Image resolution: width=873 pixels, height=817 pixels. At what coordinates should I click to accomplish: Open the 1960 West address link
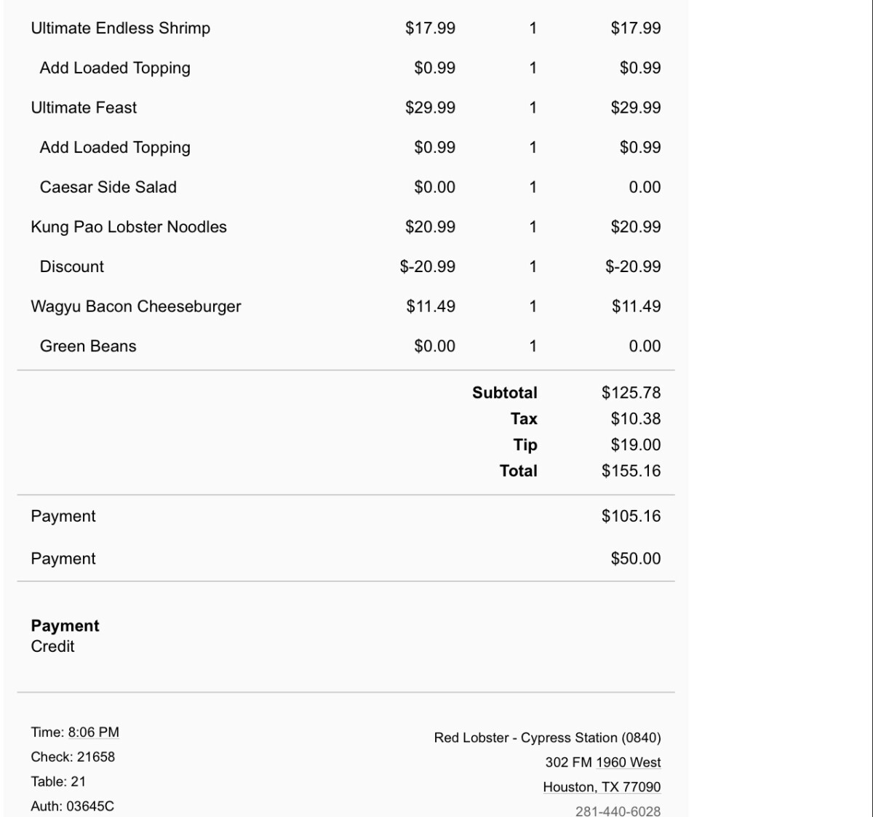[x=628, y=762]
